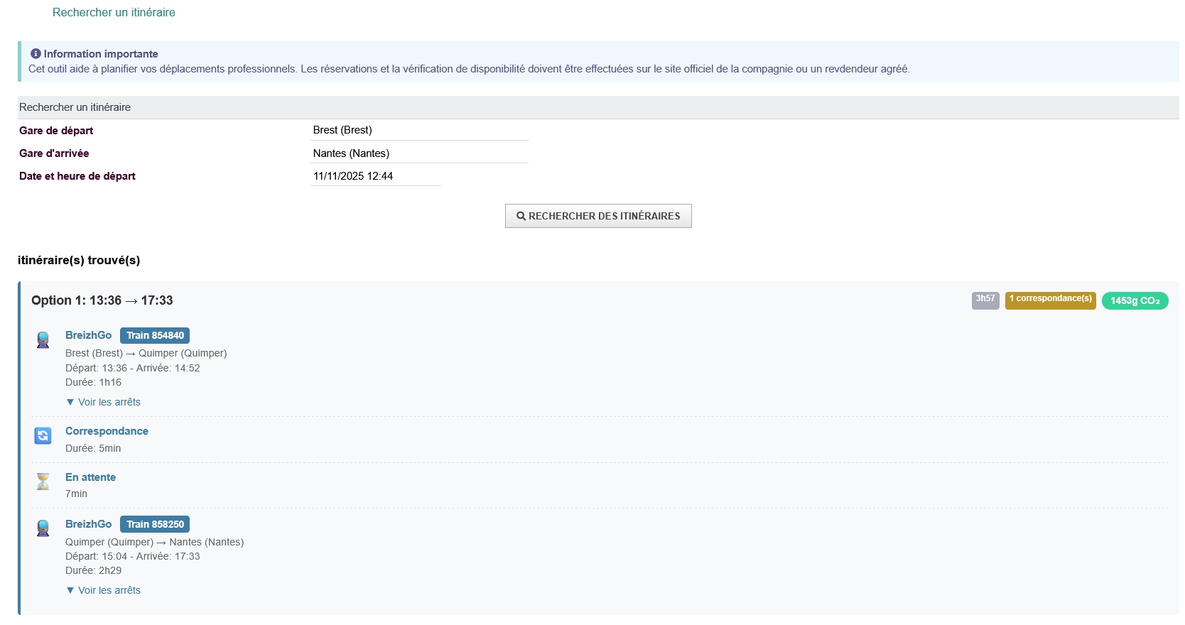This screenshot has width=1185, height=625.
Task: Click the Durée: 2h29 text
Action: (93, 570)
